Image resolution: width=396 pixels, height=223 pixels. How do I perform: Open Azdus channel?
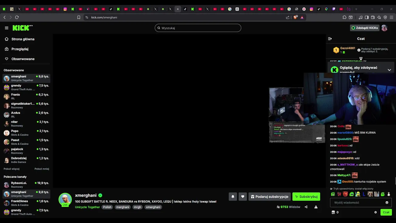coord(26,115)
